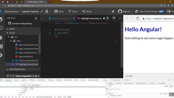Go back in the preview browser
The image size is (174, 98).
pyautogui.click(x=127, y=18)
